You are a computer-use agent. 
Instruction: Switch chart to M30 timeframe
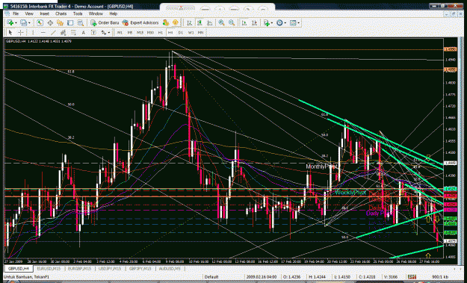tap(150, 32)
